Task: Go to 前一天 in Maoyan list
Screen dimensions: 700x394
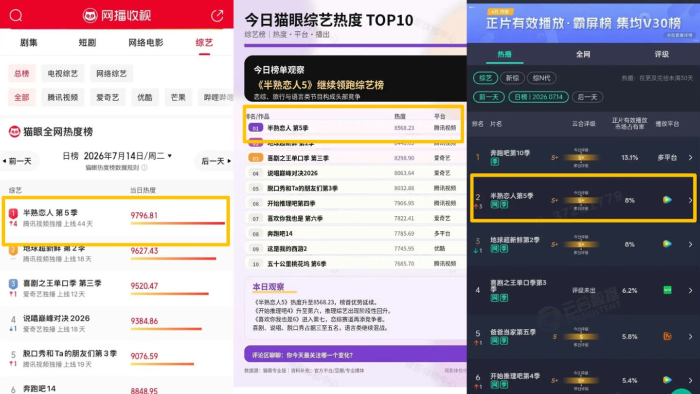Action: [20, 161]
